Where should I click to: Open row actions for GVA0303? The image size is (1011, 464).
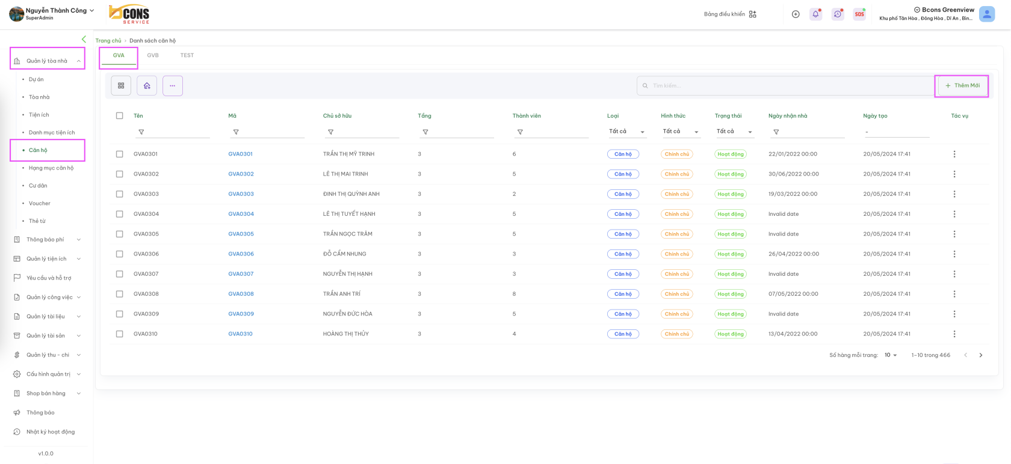point(954,194)
